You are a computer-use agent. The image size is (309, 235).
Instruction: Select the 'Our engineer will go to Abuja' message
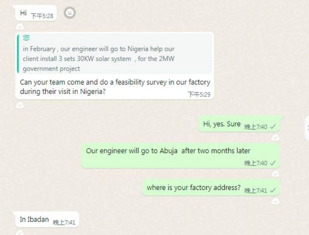pyautogui.click(x=181, y=156)
